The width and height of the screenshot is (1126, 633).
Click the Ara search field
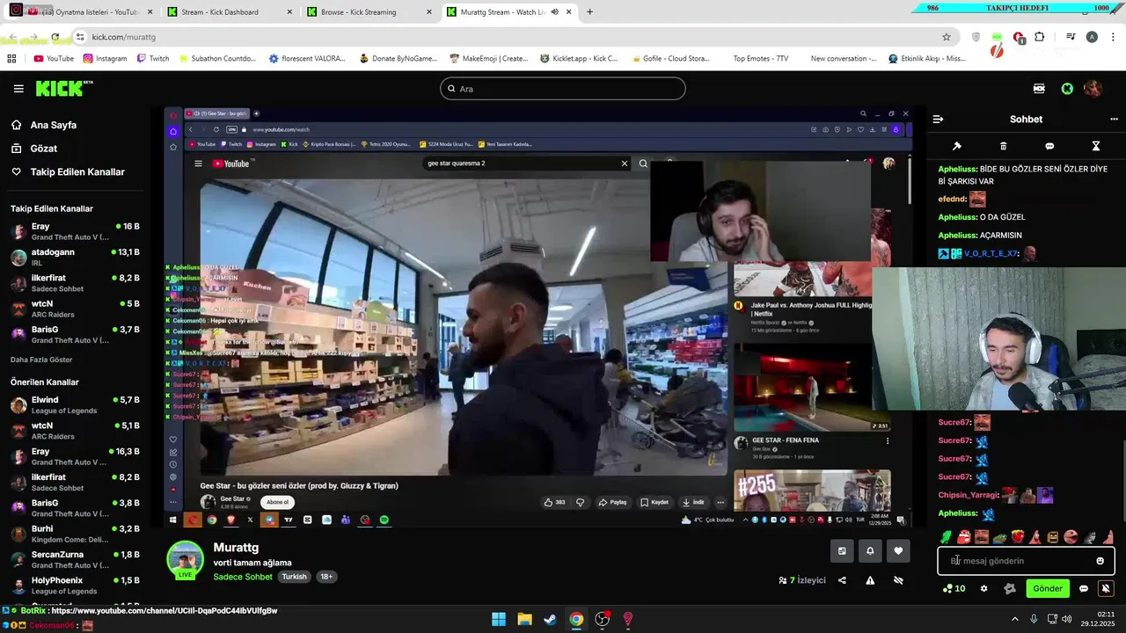click(x=563, y=89)
